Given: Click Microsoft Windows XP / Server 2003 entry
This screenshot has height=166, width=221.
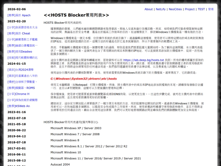Looking at the screenshot, I should [76, 128].
